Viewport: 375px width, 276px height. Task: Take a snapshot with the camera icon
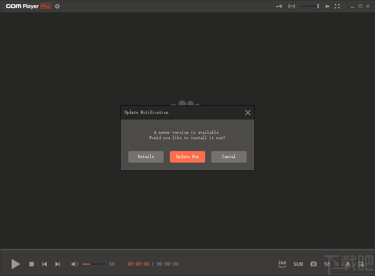click(313, 264)
